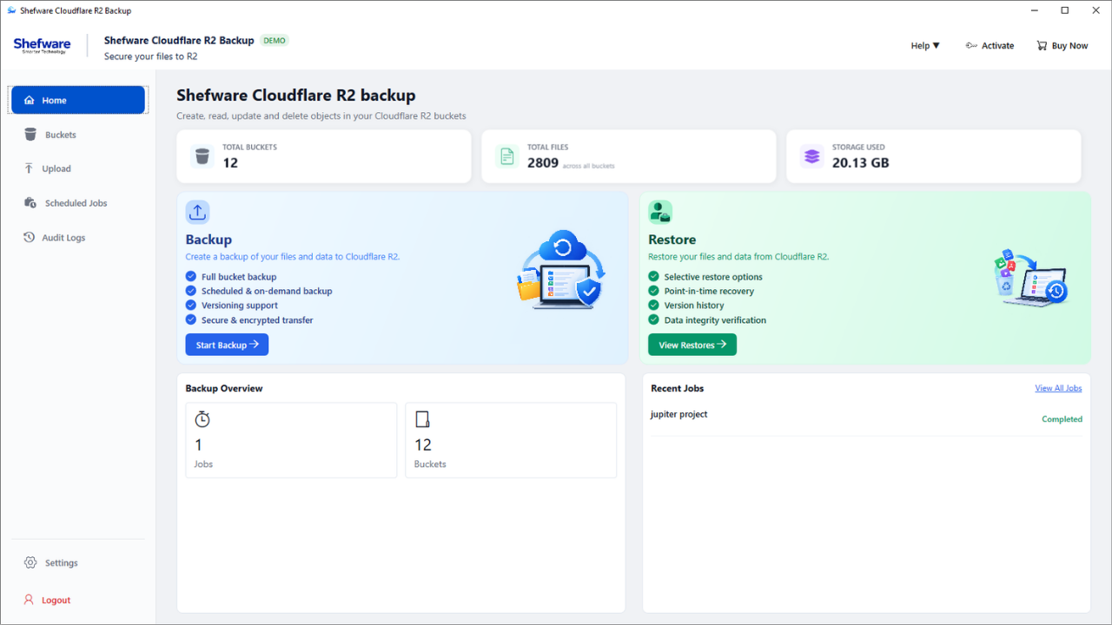1112x625 pixels.
Task: Click the View Restores button
Action: point(692,345)
